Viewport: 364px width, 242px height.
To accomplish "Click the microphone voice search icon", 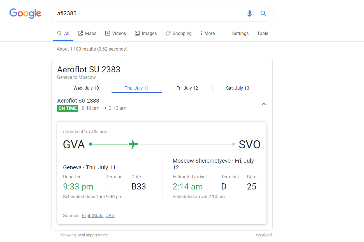I will pos(249,13).
